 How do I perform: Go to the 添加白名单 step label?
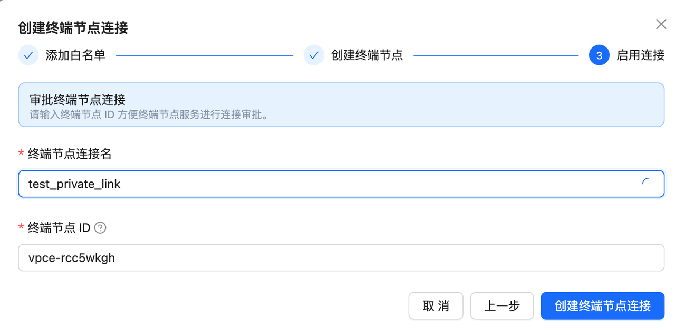tap(75, 55)
